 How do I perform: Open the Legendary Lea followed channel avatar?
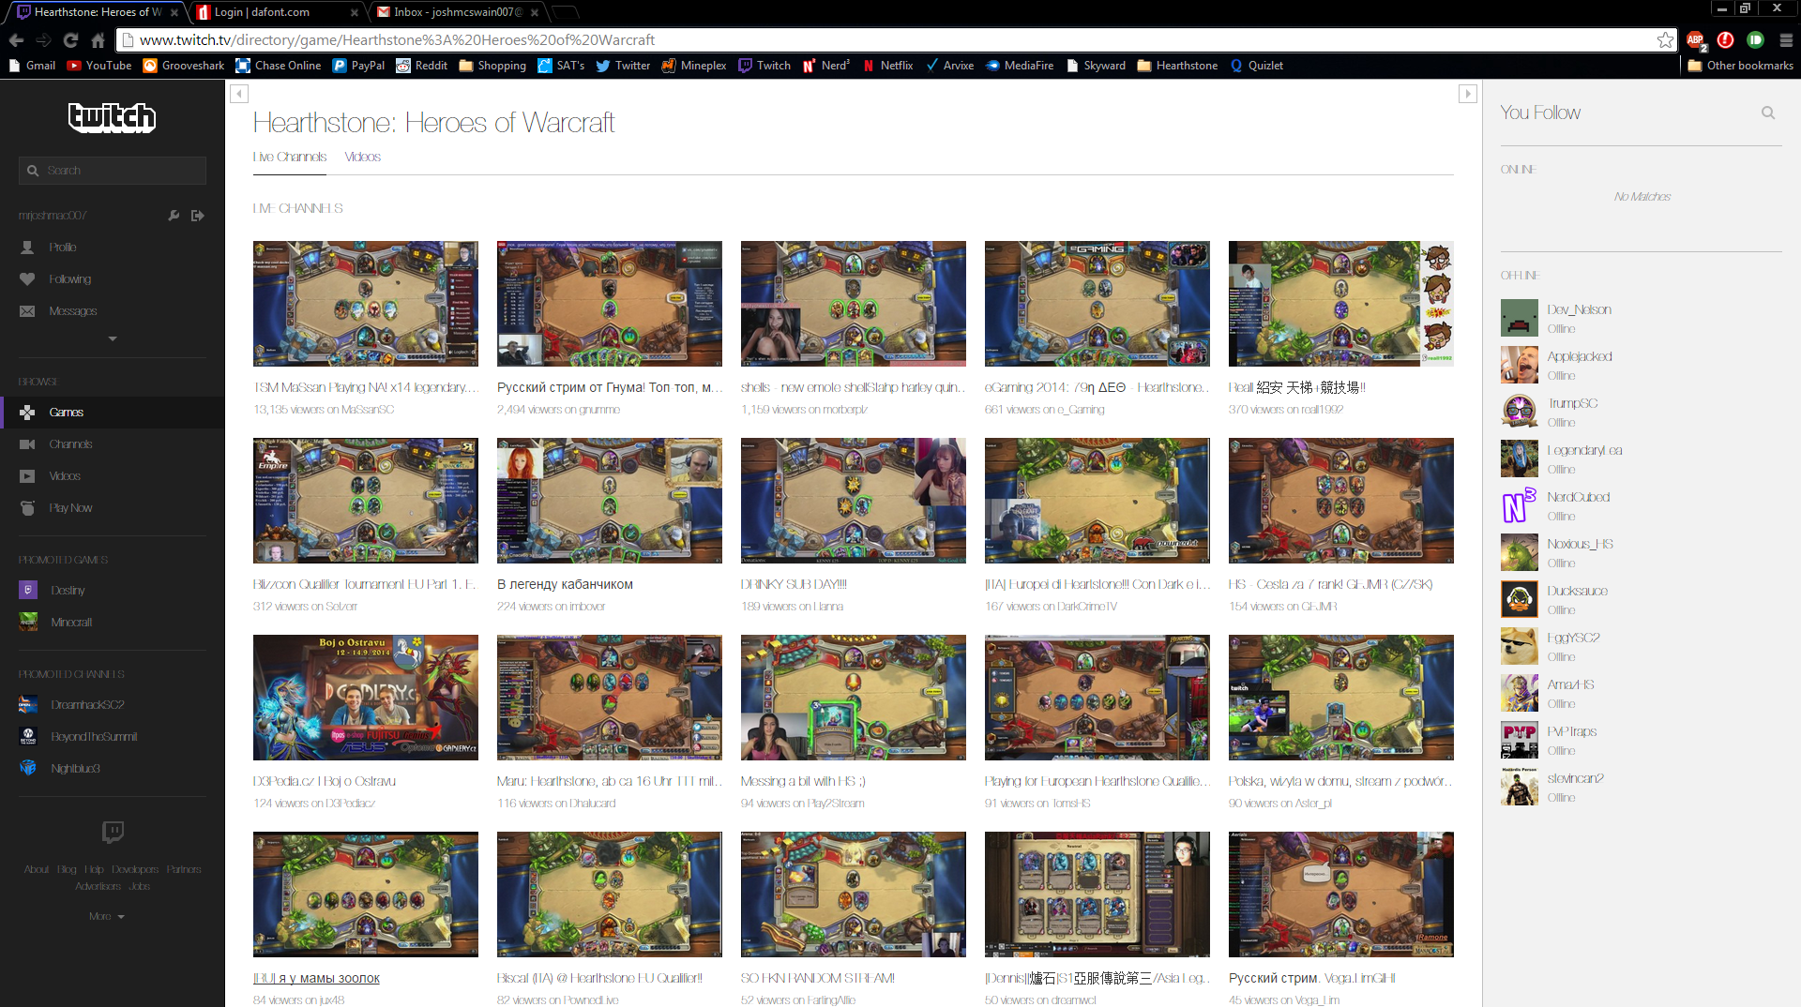pyautogui.click(x=1520, y=458)
